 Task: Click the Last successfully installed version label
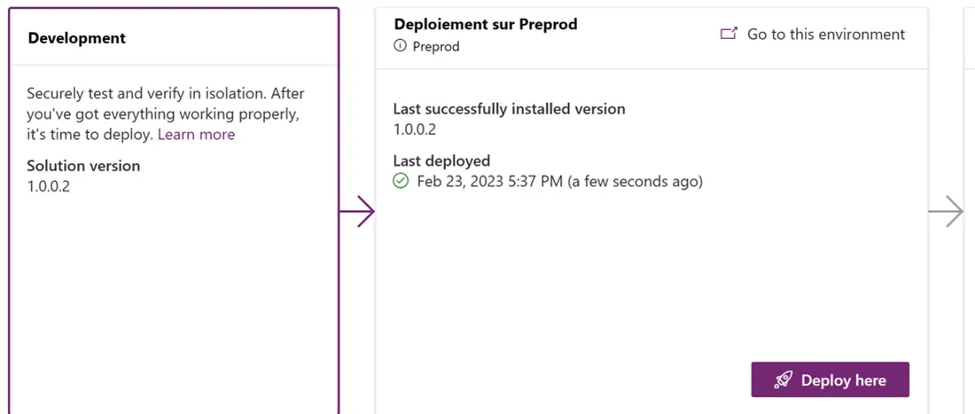coord(509,109)
